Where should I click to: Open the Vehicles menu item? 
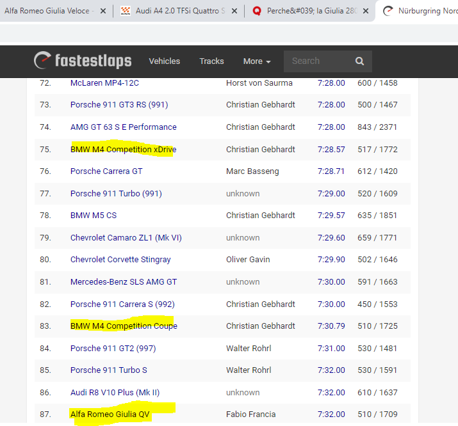point(164,61)
